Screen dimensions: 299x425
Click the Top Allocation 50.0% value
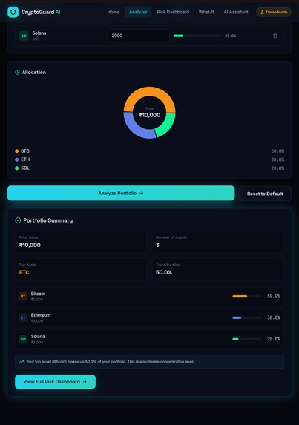pyautogui.click(x=164, y=272)
